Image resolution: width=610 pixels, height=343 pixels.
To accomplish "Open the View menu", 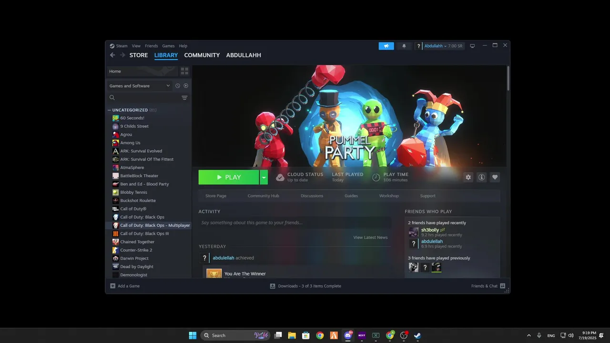I will 136,46.
